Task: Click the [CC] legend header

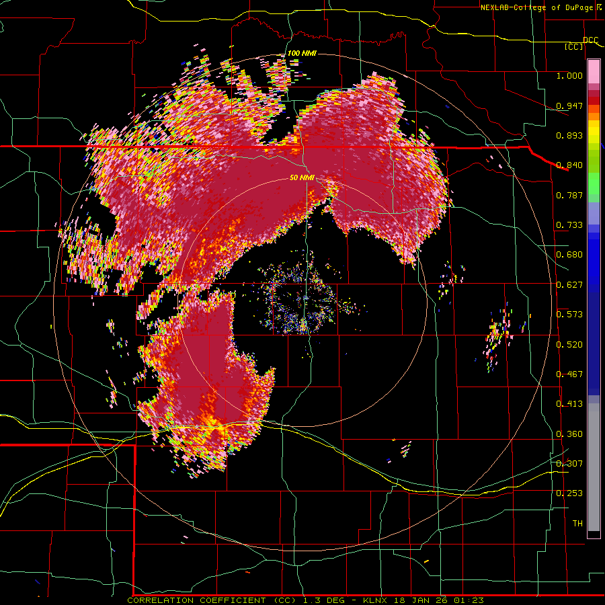Action: pyautogui.click(x=574, y=46)
